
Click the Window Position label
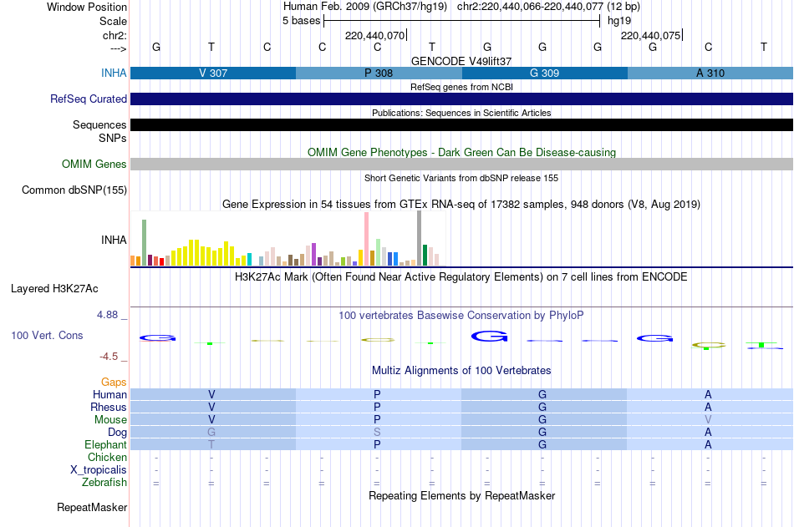pyautogui.click(x=87, y=7)
